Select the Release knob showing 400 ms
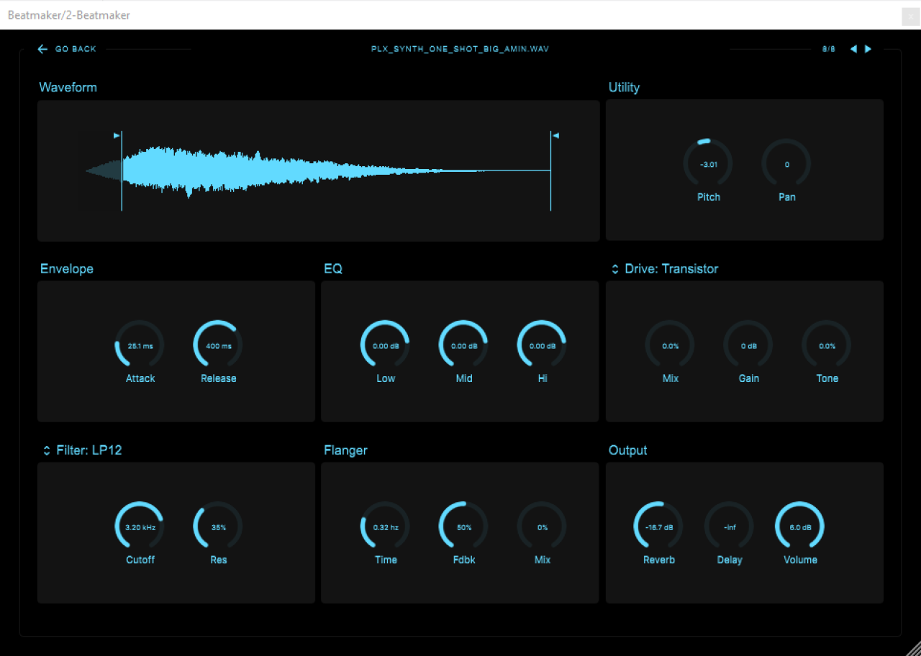This screenshot has width=921, height=656. pyautogui.click(x=218, y=345)
